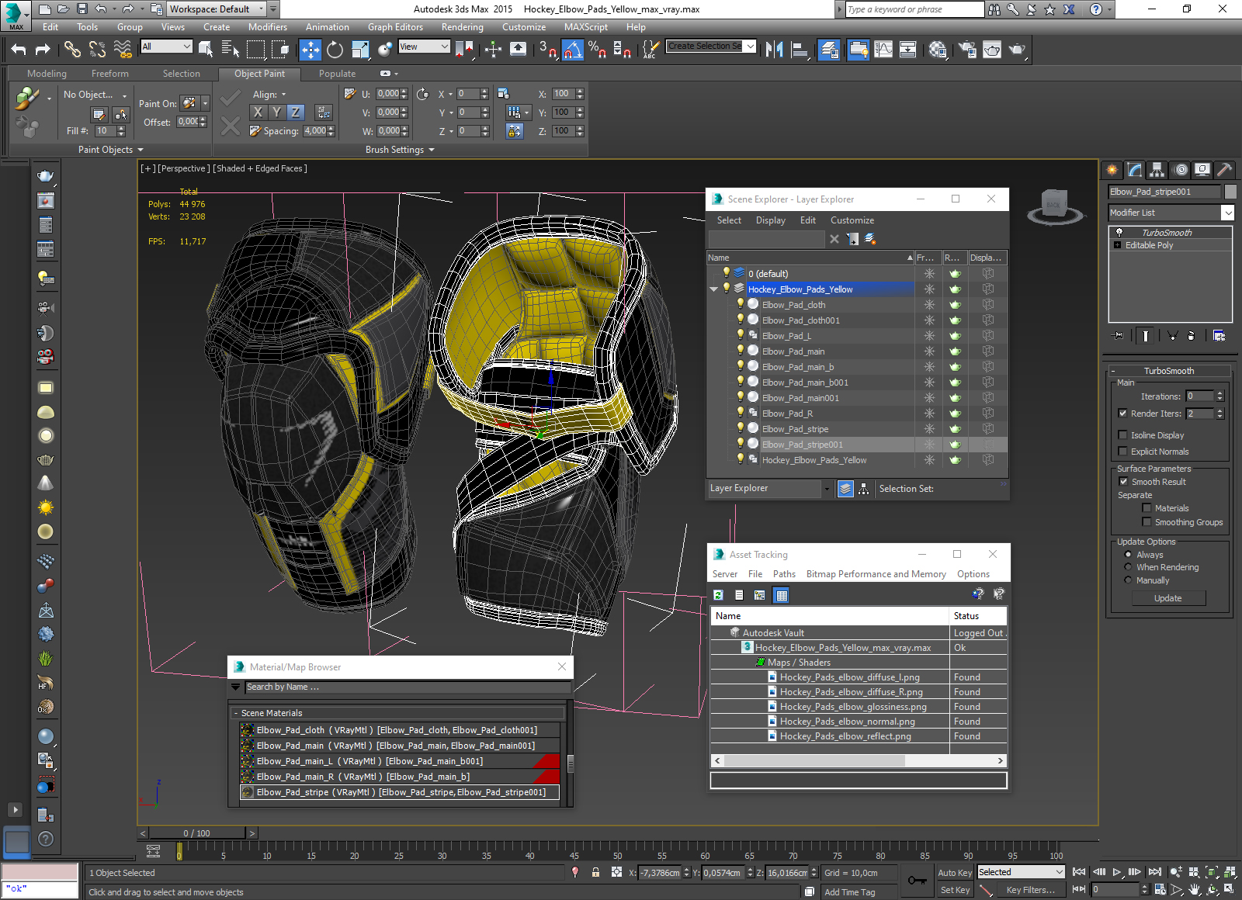Collapse Scene Materials group
The height and width of the screenshot is (900, 1242).
[x=236, y=713]
